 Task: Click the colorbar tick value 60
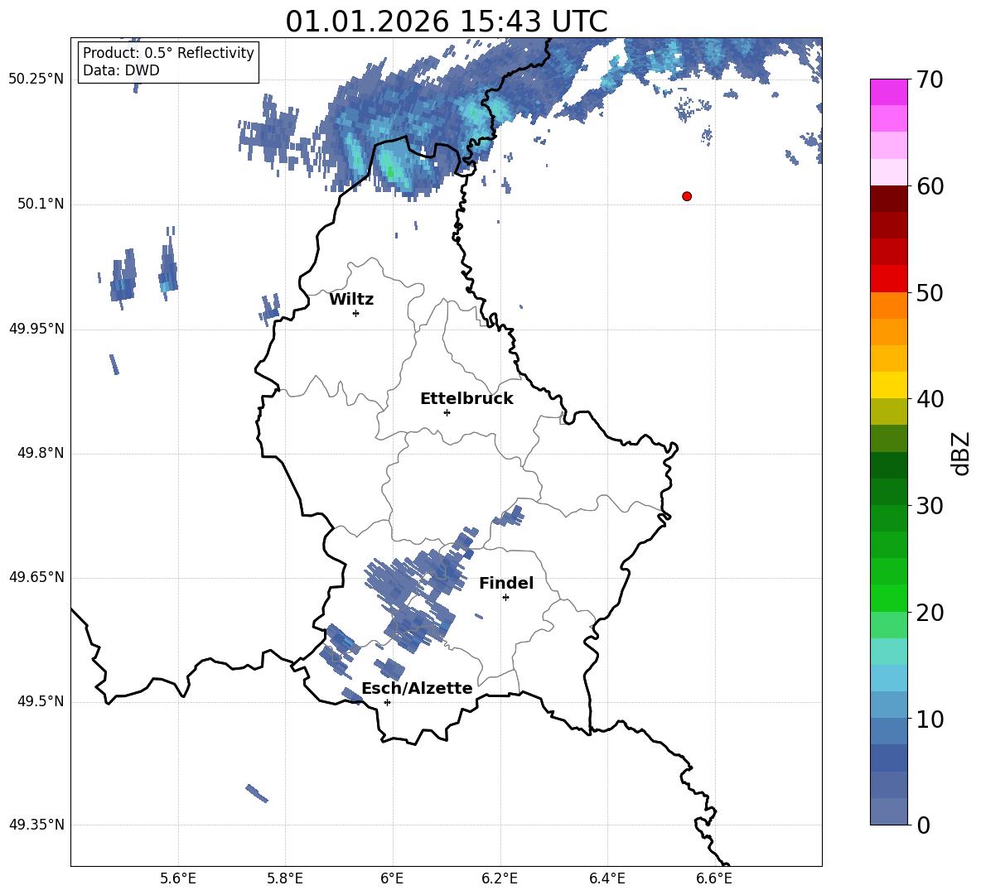coord(930,186)
